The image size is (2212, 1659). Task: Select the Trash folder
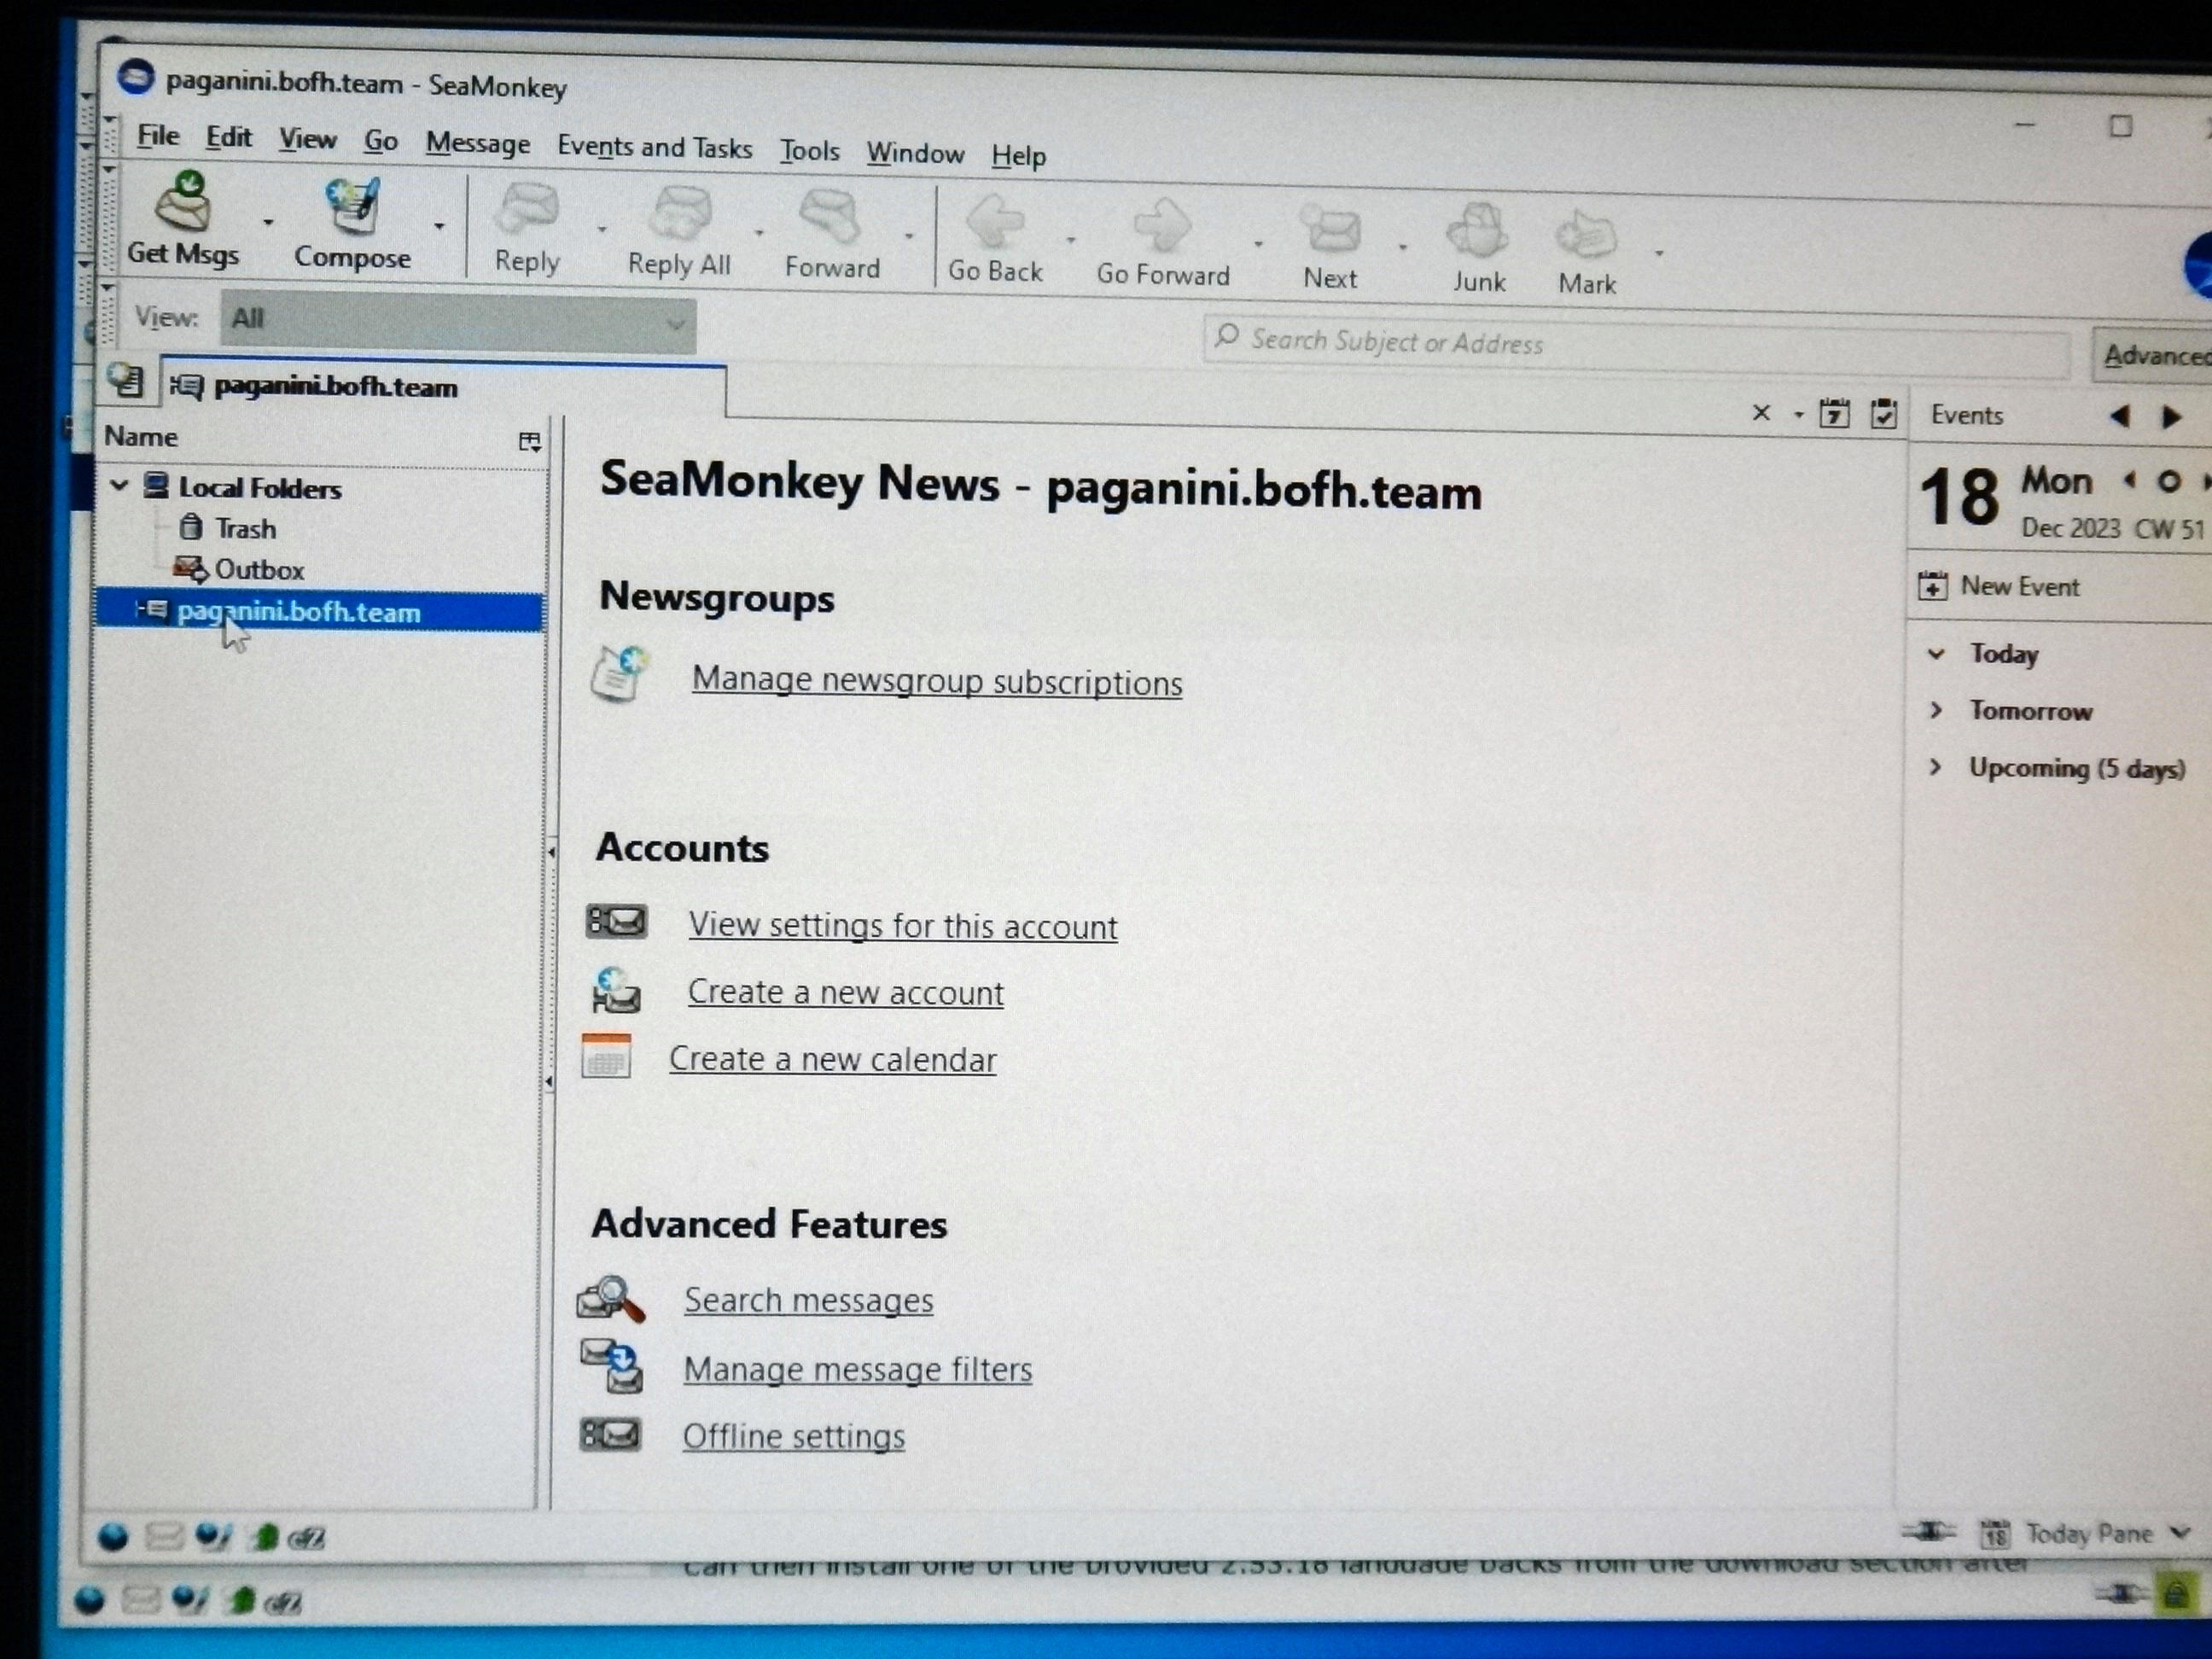coord(245,528)
